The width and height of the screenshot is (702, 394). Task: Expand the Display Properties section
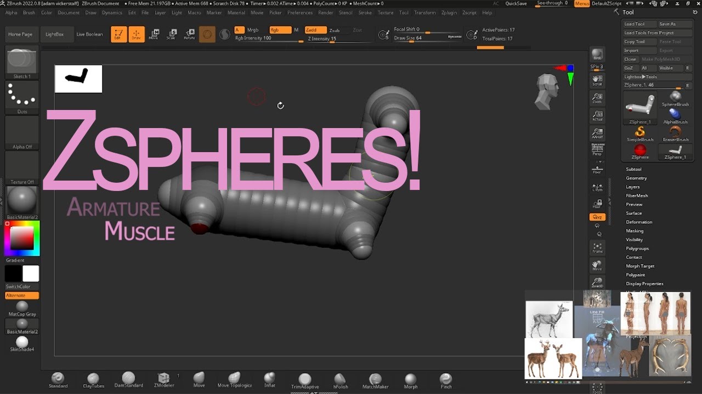644,283
